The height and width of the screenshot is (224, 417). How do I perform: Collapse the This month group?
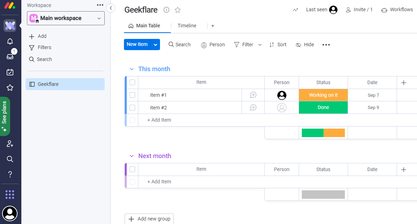coord(132,69)
